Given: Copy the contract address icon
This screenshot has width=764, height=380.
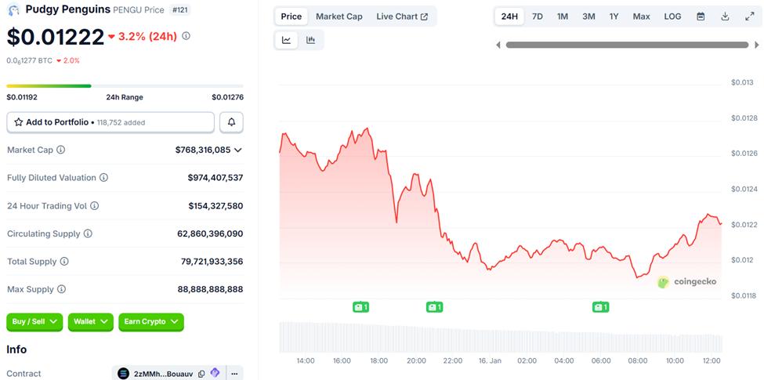Looking at the screenshot, I should click(x=201, y=374).
